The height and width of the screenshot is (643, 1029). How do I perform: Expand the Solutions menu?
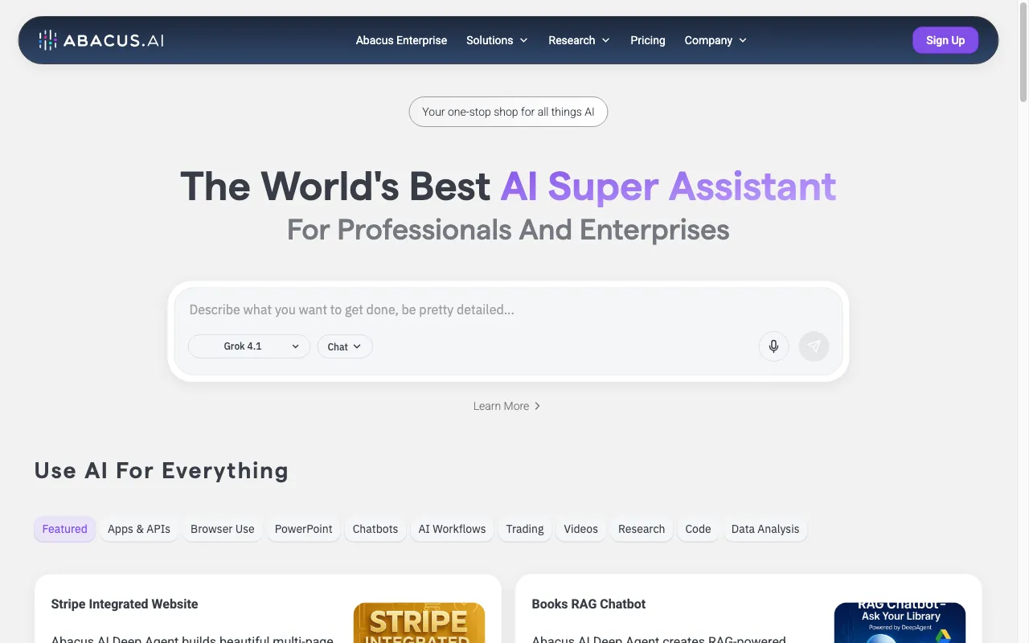coord(497,40)
